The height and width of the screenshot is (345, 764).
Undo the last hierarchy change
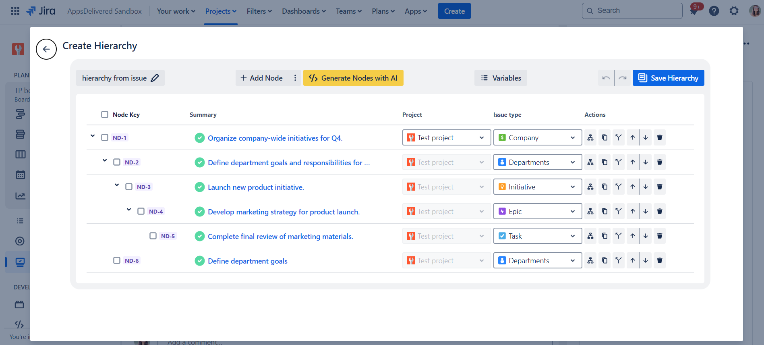click(x=606, y=78)
